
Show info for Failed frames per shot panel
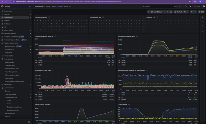point(52,105)
